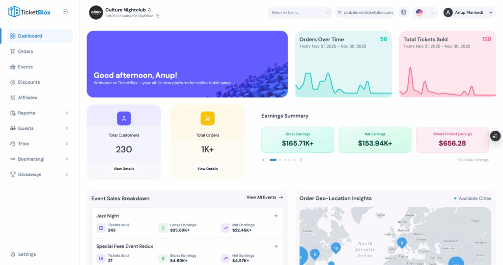Image resolution: width=503 pixels, height=265 pixels.
Task: Click the Discounts icon in sidebar
Action: point(13,82)
